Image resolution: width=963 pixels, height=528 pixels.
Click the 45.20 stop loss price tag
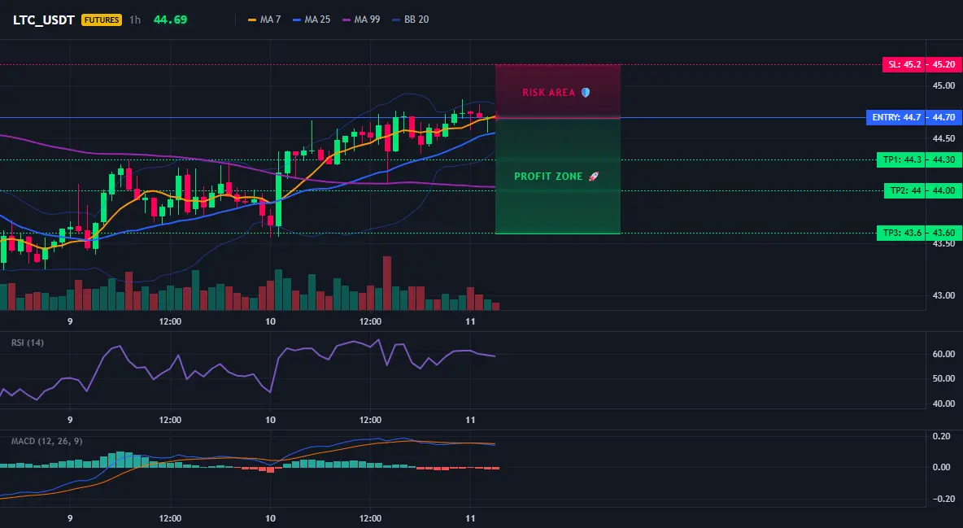pos(943,64)
